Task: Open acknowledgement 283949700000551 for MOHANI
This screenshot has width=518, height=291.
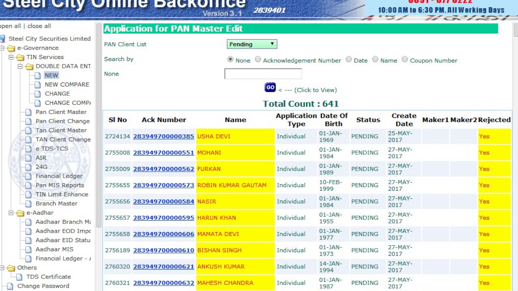Action: (x=163, y=152)
